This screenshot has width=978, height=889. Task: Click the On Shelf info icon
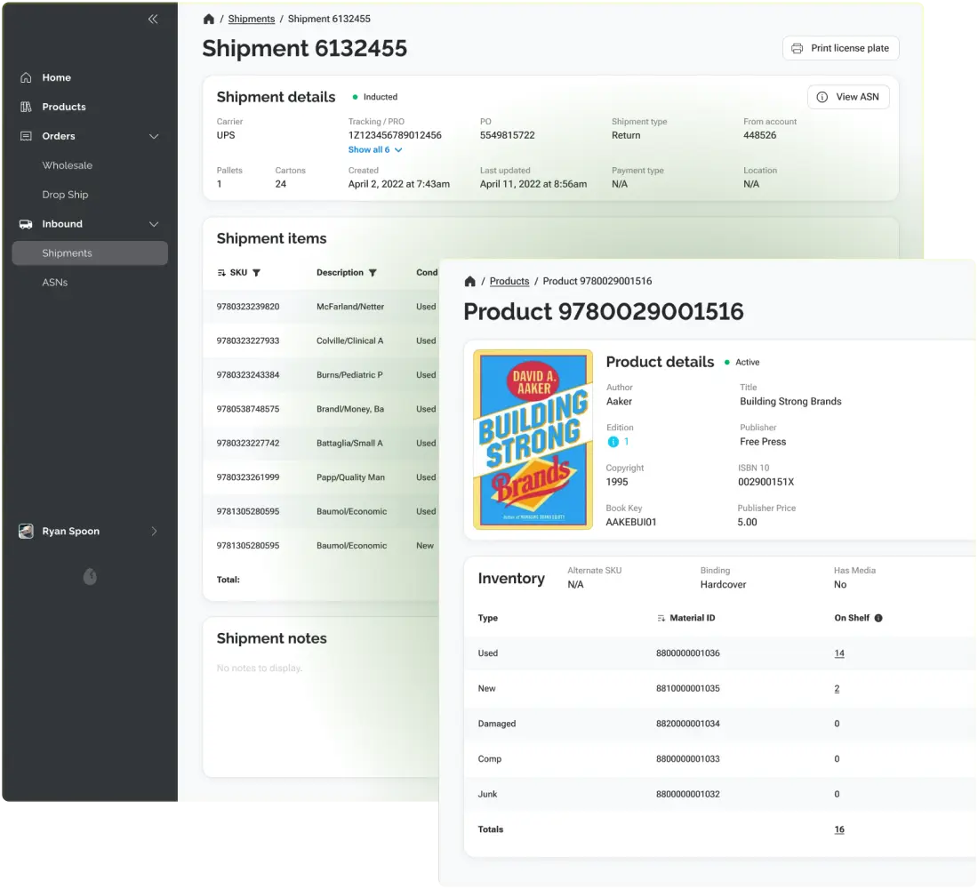(x=878, y=617)
